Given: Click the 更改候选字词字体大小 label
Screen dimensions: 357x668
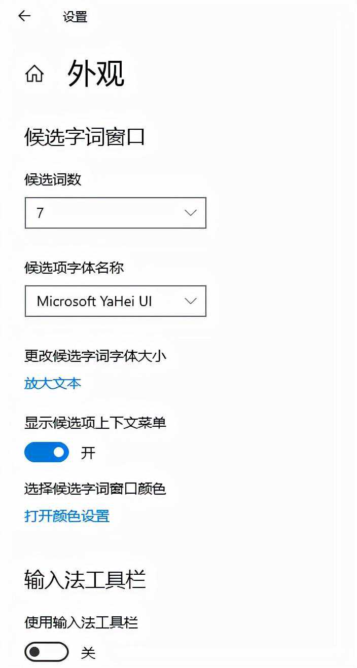Looking at the screenshot, I should [x=95, y=356].
